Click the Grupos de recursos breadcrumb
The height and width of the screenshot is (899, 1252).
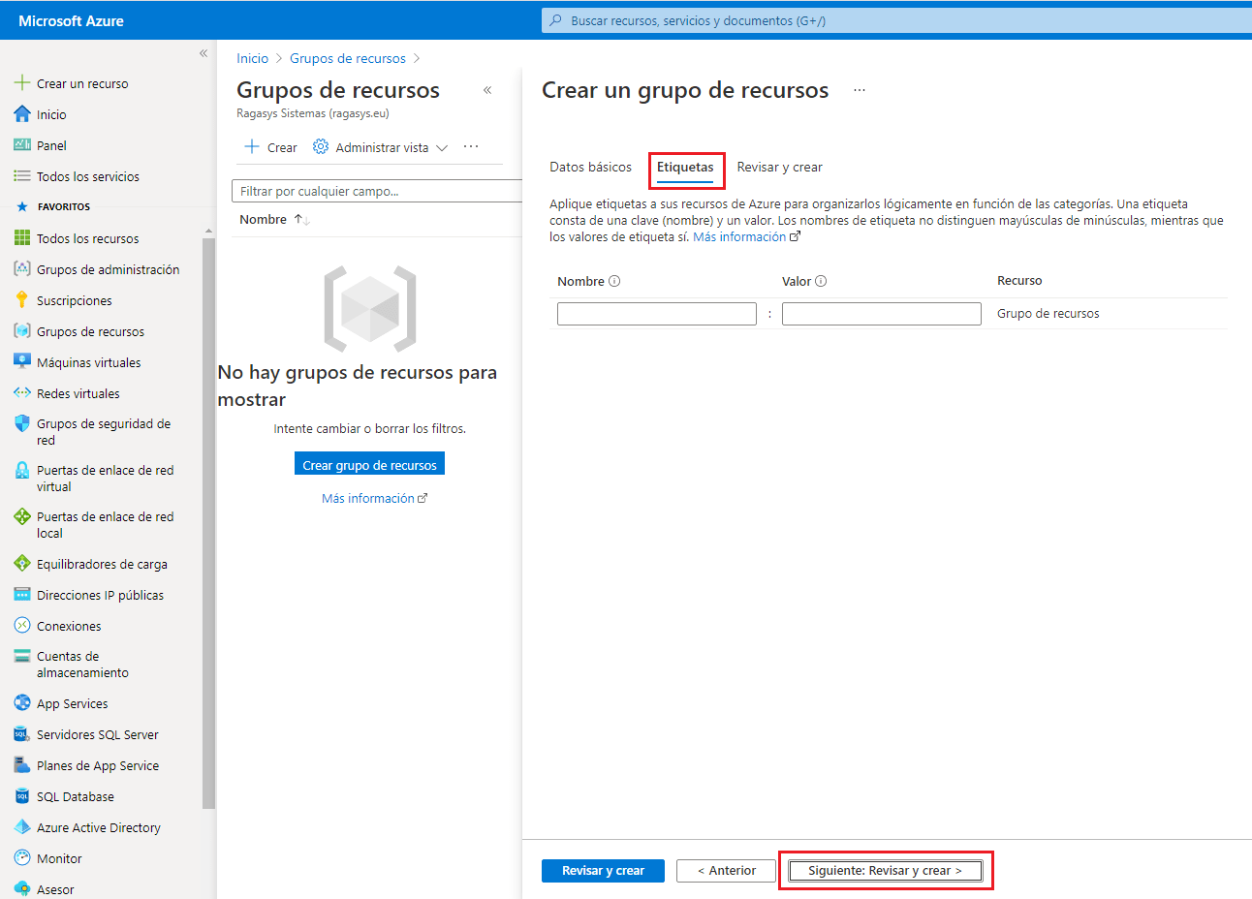point(348,58)
